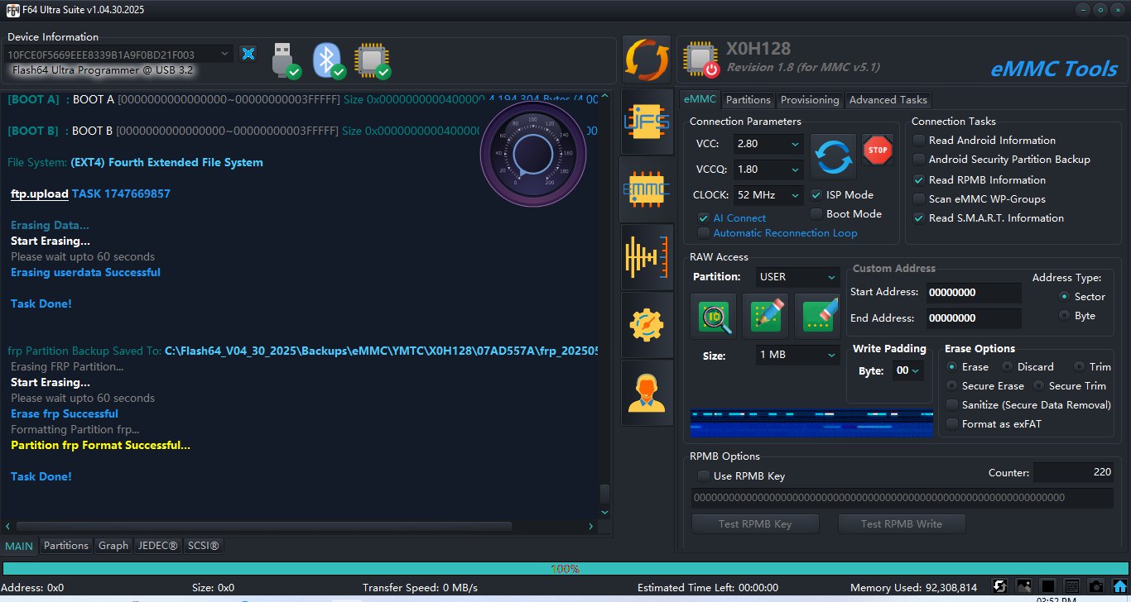
Task: Open the Write Padding Byte dropdown
Action: [x=908, y=371]
